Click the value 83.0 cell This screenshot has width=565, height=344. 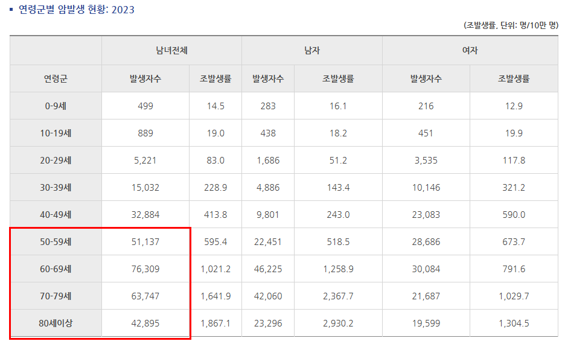coord(215,161)
